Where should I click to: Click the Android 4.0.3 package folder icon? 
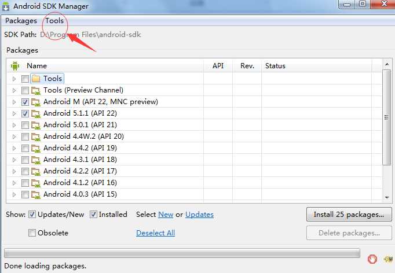(x=36, y=195)
